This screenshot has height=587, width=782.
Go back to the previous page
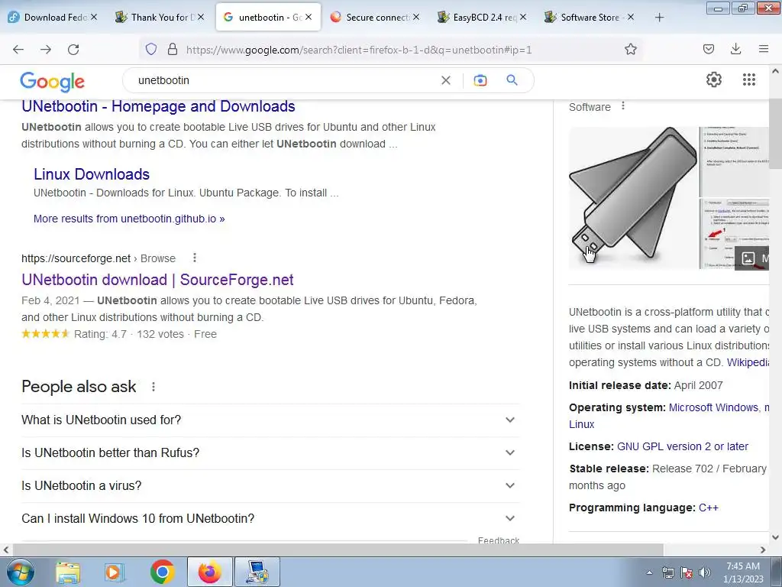[18, 50]
